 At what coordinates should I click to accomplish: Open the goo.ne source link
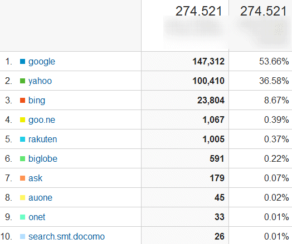click(42, 120)
